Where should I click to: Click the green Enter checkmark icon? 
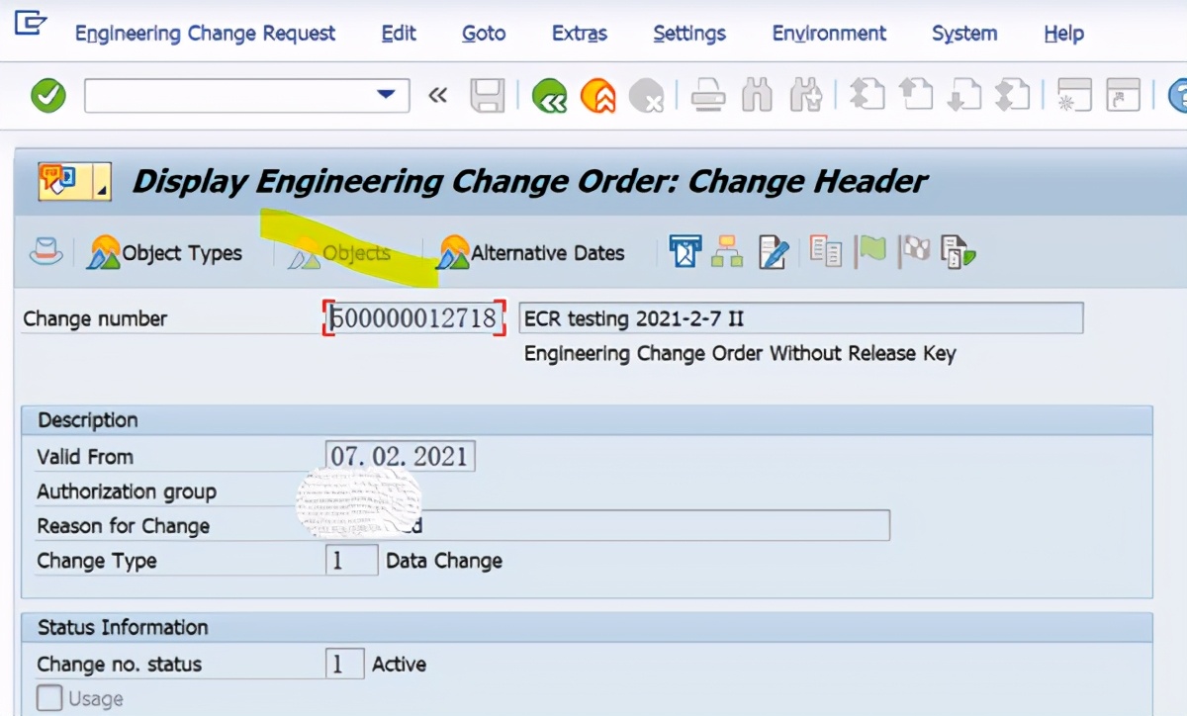click(47, 95)
